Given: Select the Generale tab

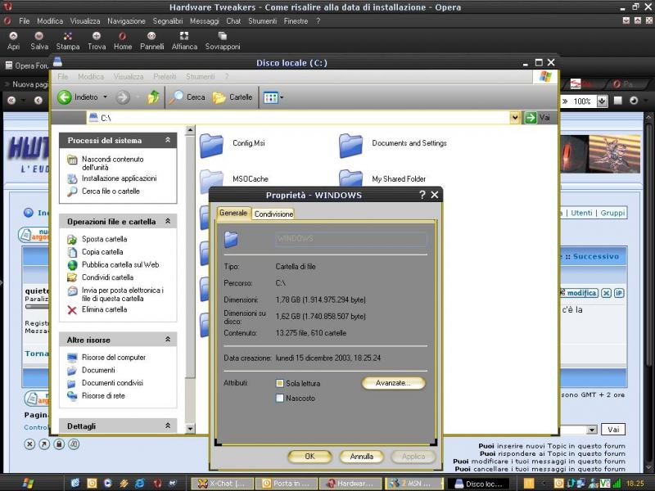Looking at the screenshot, I should click(233, 213).
